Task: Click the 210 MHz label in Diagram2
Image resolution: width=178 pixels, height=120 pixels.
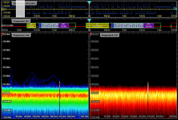Action: [x=63, y=116]
